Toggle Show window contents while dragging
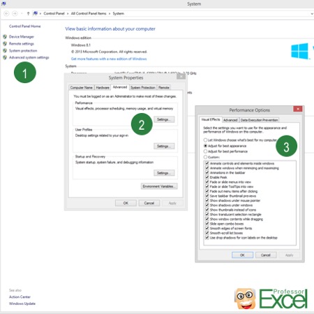Image resolution: width=314 pixels, height=314 pixels. [x=207, y=219]
